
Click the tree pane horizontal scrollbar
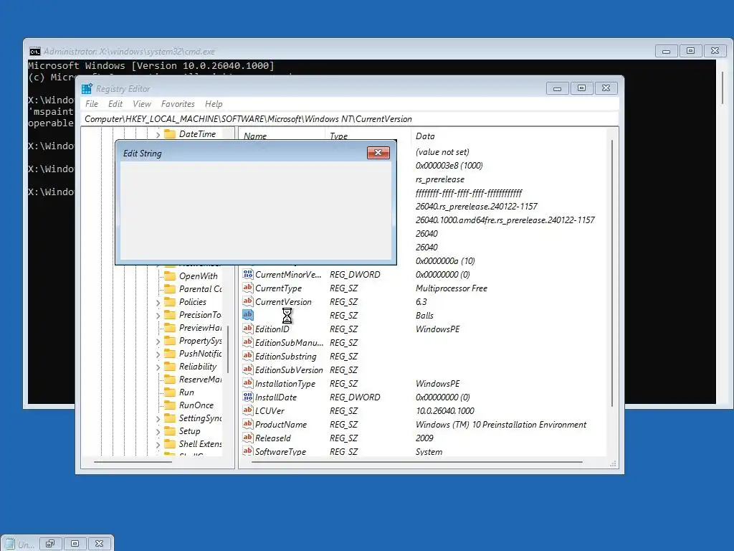(x=133, y=462)
